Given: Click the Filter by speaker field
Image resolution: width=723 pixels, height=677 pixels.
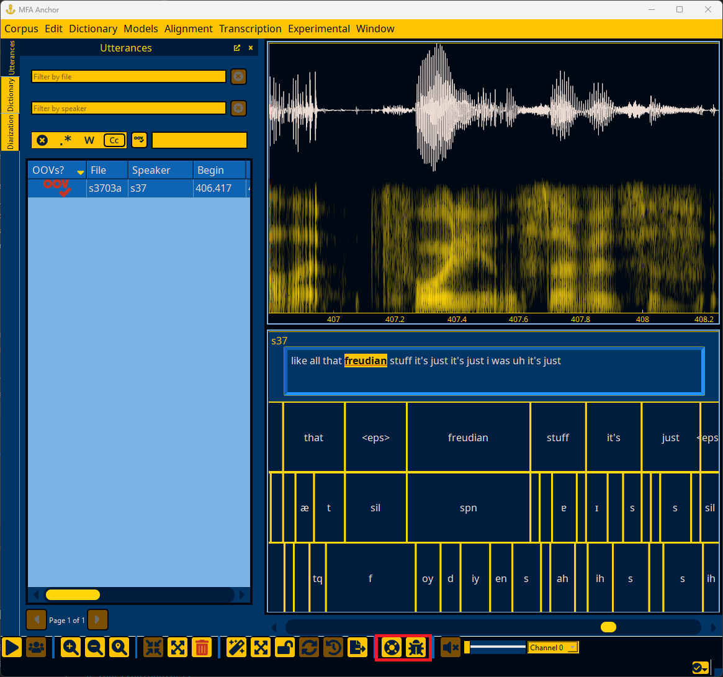Looking at the screenshot, I should coord(128,109).
